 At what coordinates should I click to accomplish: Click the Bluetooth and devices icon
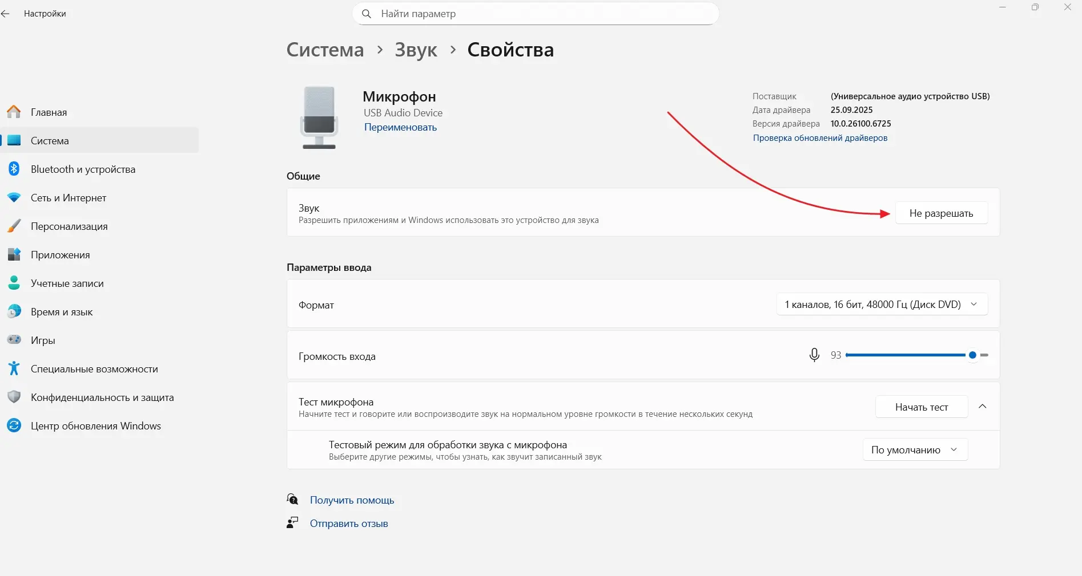point(14,169)
